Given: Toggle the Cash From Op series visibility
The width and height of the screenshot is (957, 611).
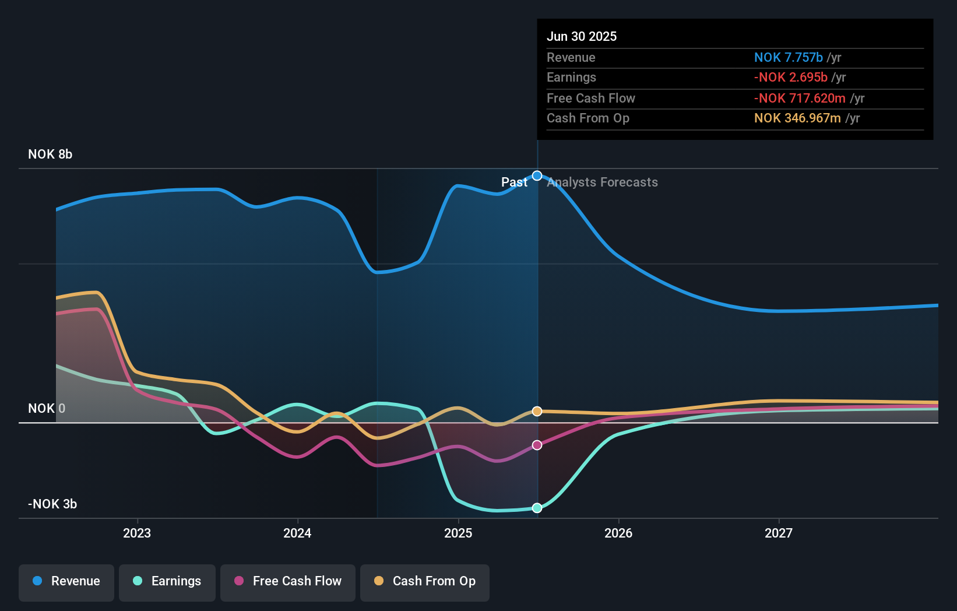Looking at the screenshot, I should [424, 581].
